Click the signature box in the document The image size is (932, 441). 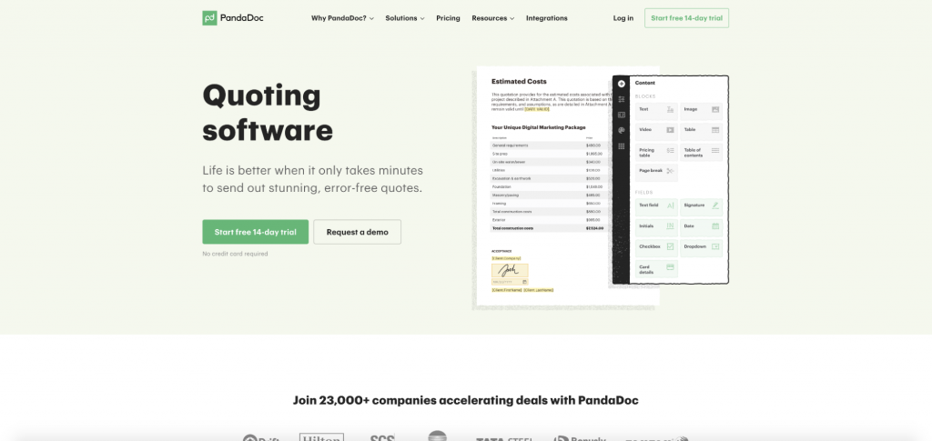pos(510,271)
